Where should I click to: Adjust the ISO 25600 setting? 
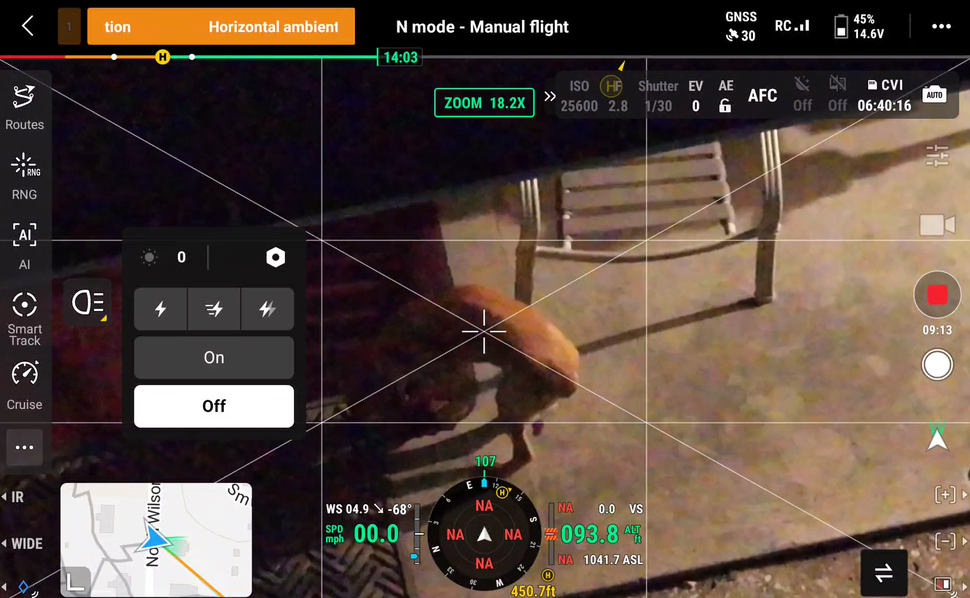[x=579, y=96]
